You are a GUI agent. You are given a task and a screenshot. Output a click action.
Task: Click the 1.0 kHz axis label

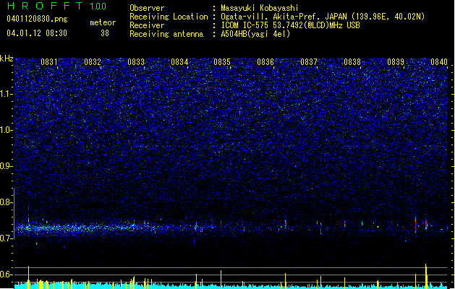[x=7, y=130]
